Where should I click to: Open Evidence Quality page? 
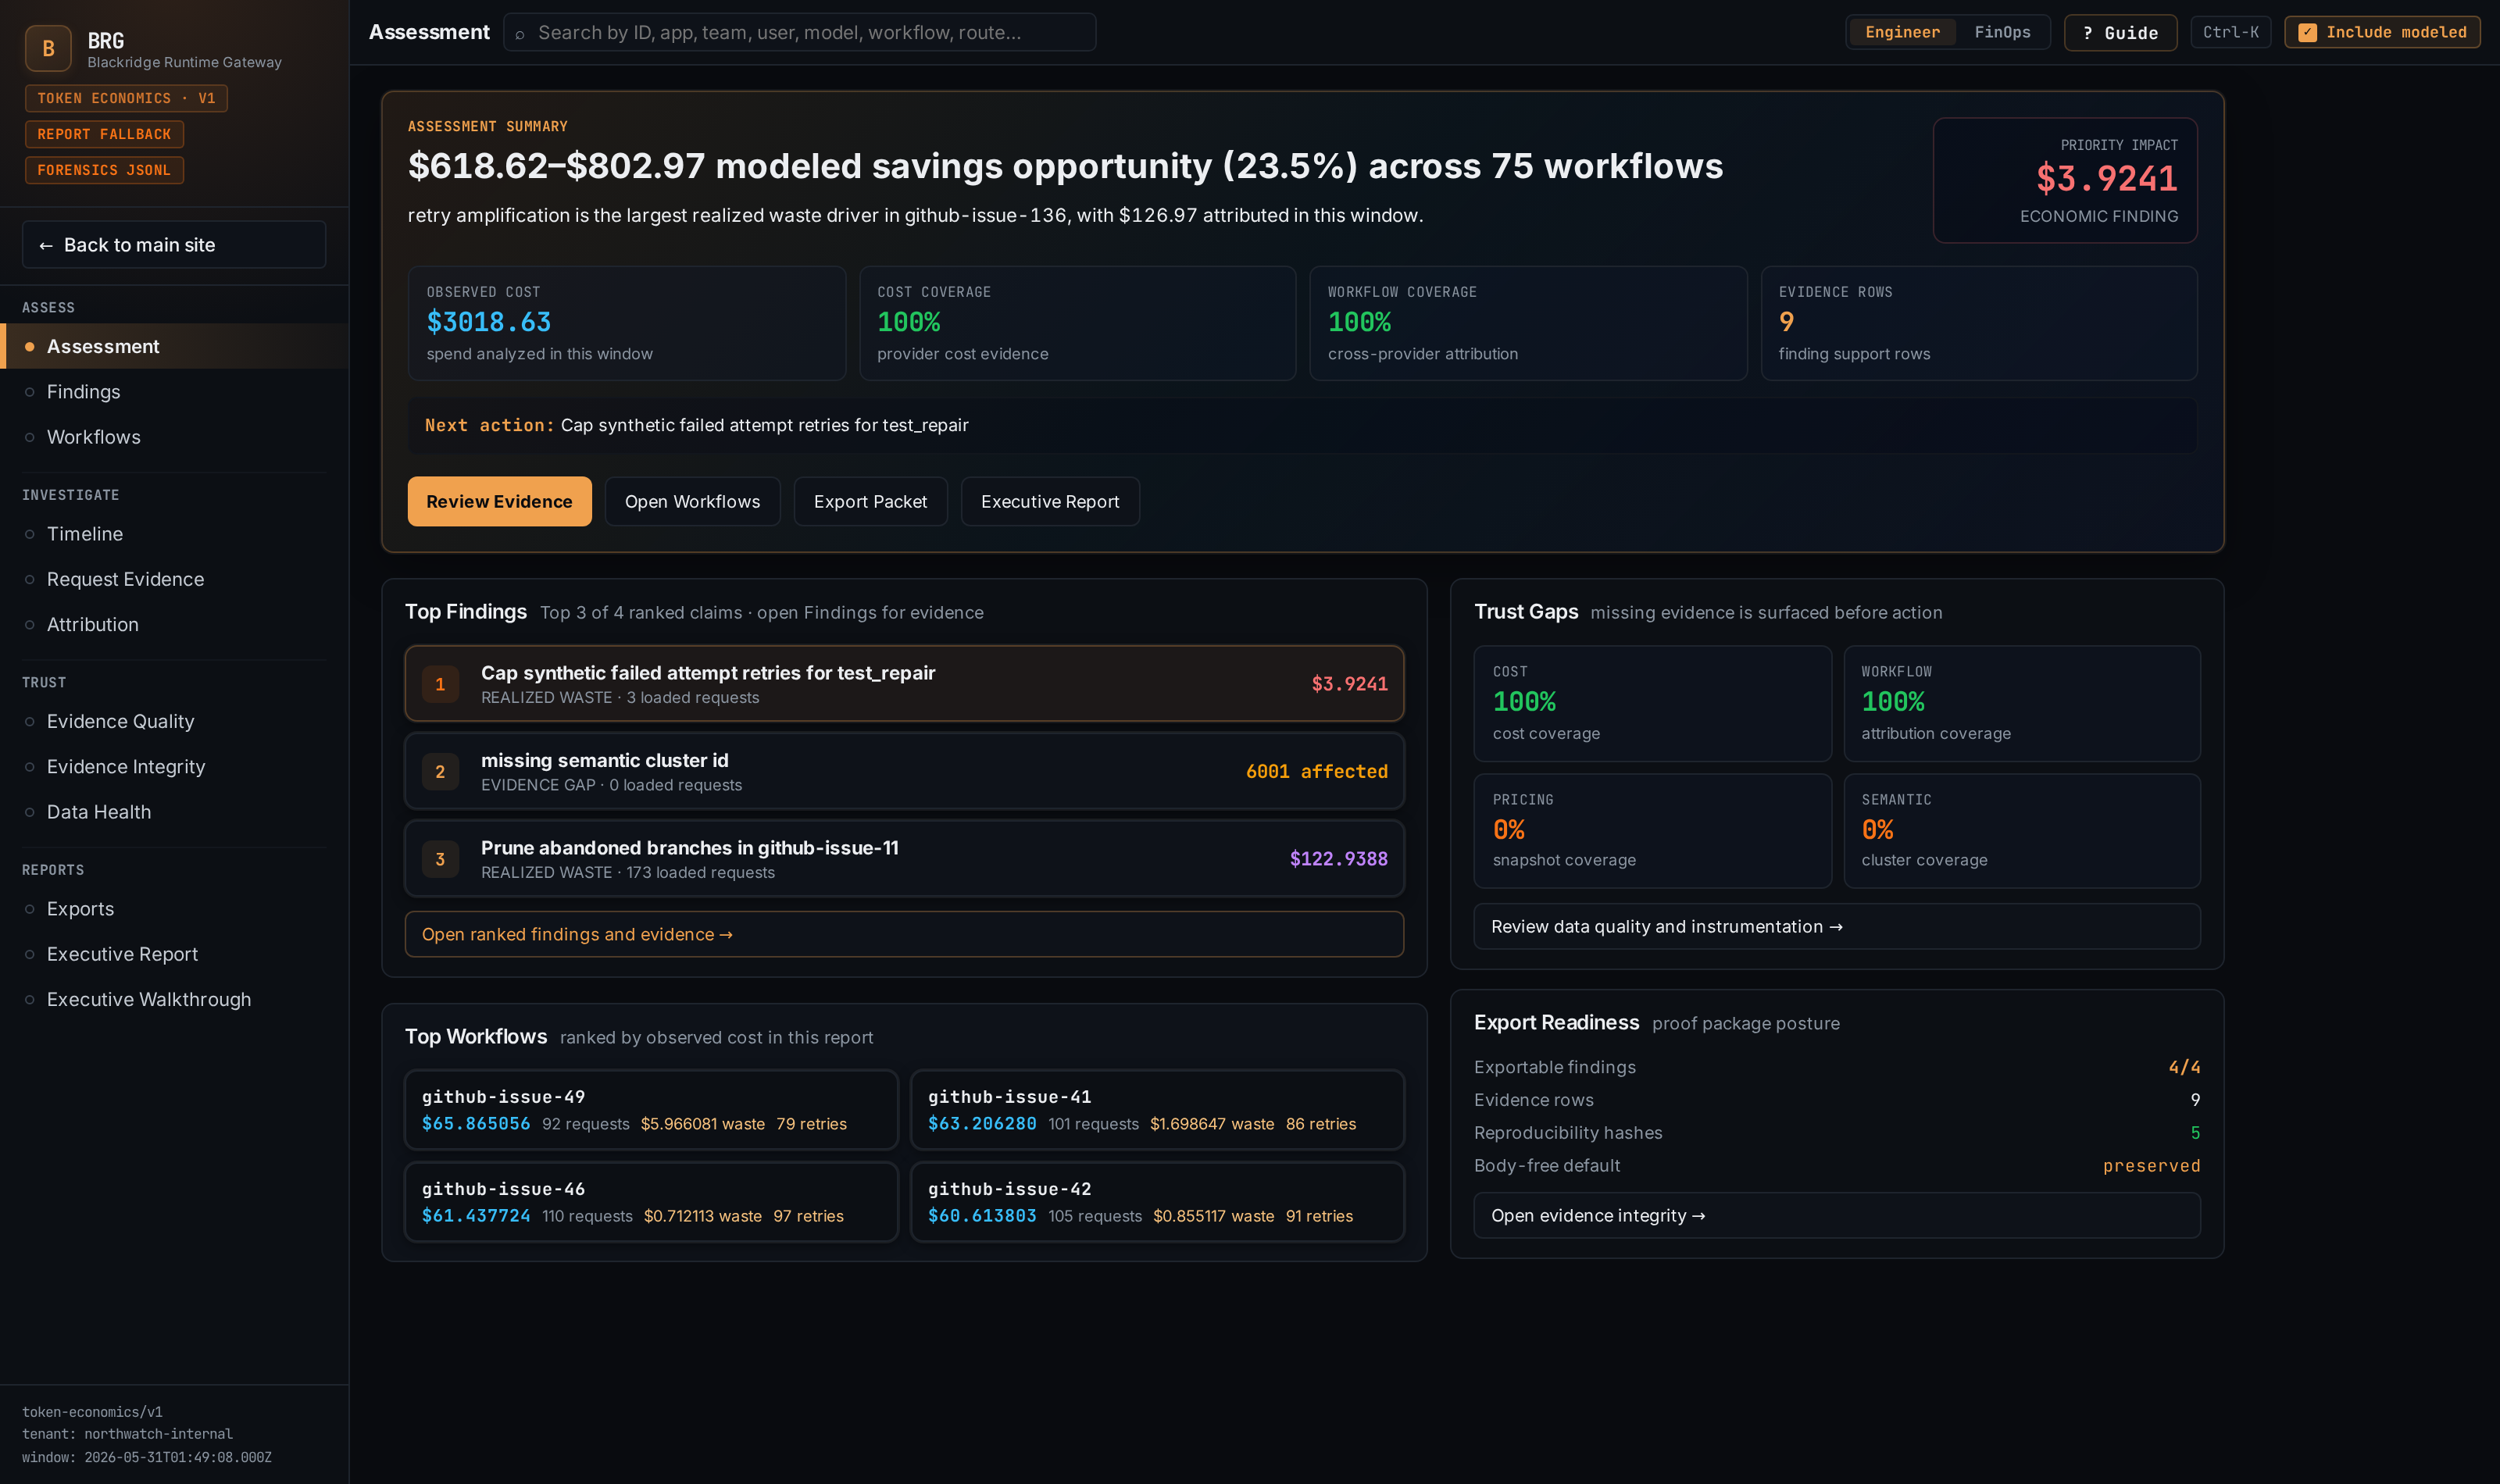(174, 721)
